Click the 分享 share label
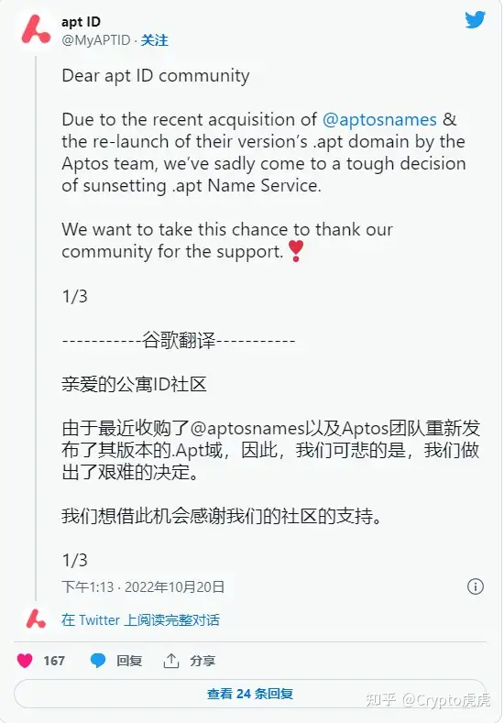 coord(203,661)
